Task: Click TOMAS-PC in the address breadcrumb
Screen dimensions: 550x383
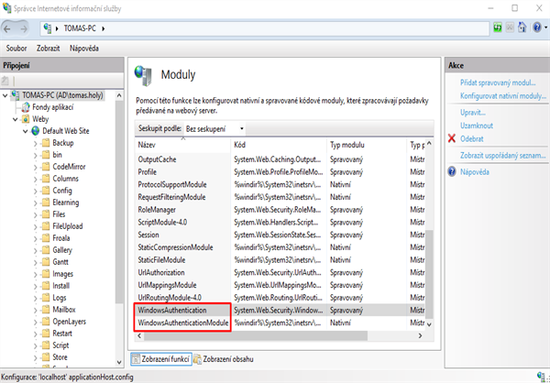Action: click(80, 28)
